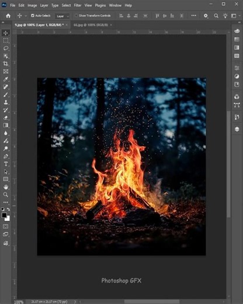The height and width of the screenshot is (304, 243).
Task: Select the Hand tool
Action: [6, 187]
